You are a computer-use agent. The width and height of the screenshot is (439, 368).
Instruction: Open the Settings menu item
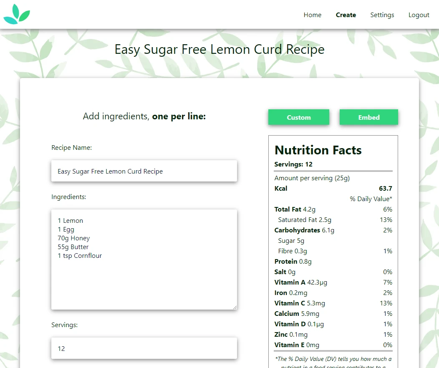point(382,15)
